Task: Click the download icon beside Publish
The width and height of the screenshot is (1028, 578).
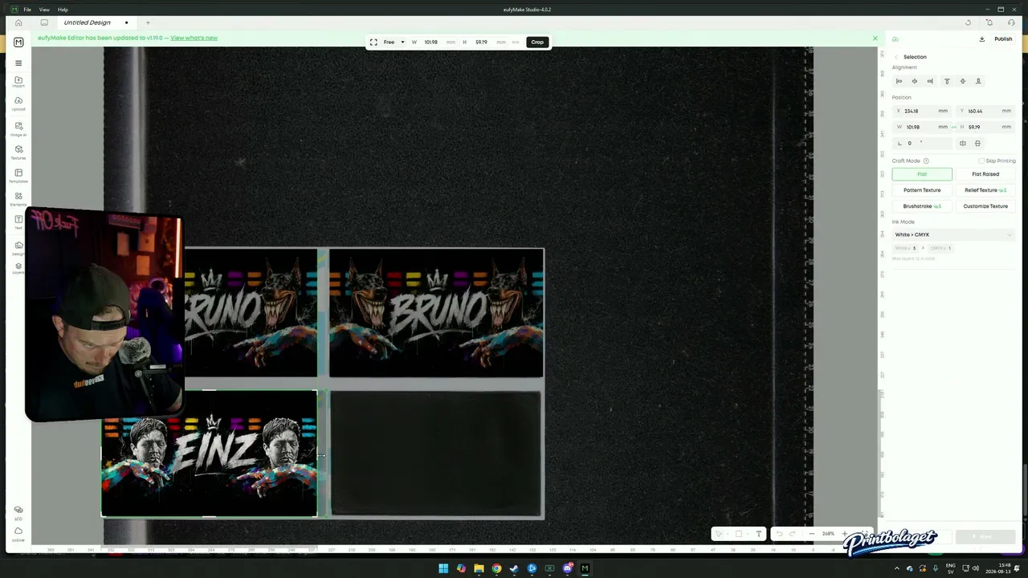Action: (981, 39)
